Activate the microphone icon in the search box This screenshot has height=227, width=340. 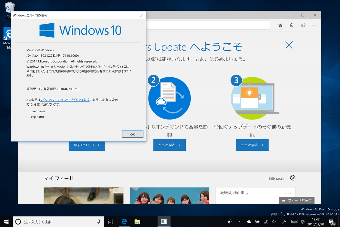[x=98, y=221]
